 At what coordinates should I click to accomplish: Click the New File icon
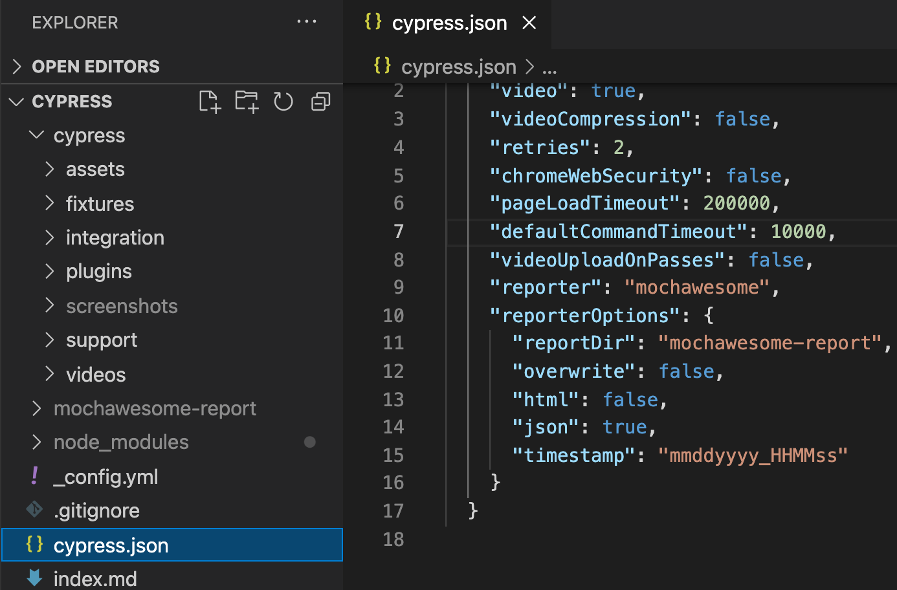coord(210,102)
